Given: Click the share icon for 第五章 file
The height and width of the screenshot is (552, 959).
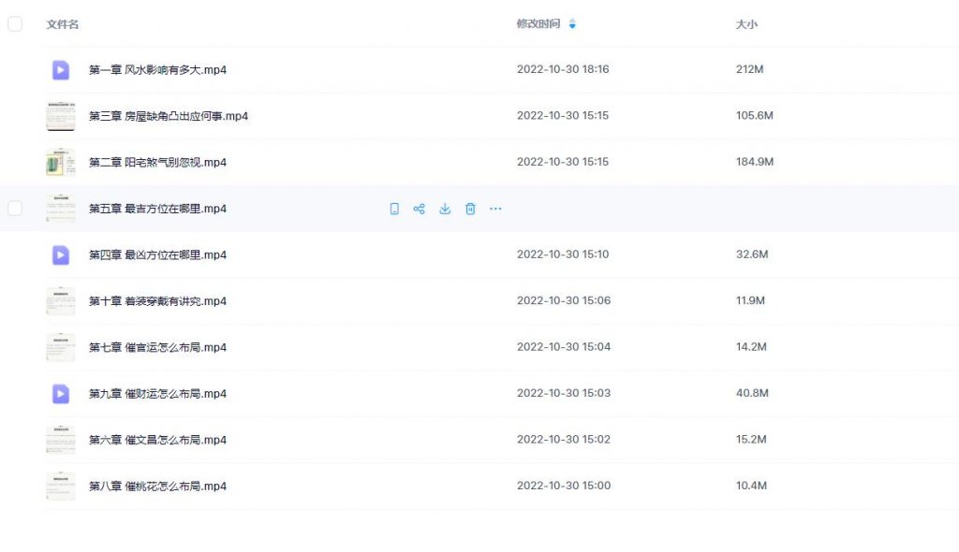Looking at the screenshot, I should 420,209.
